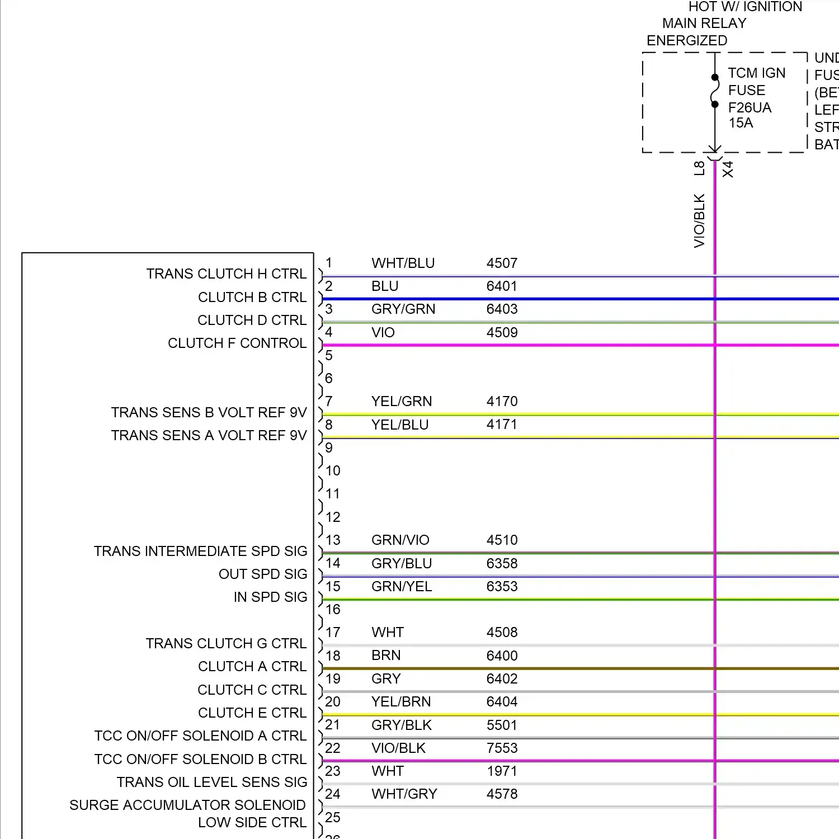This screenshot has height=839, width=839.
Task: Click the CLUTCH D CTRL label
Action: (x=252, y=320)
